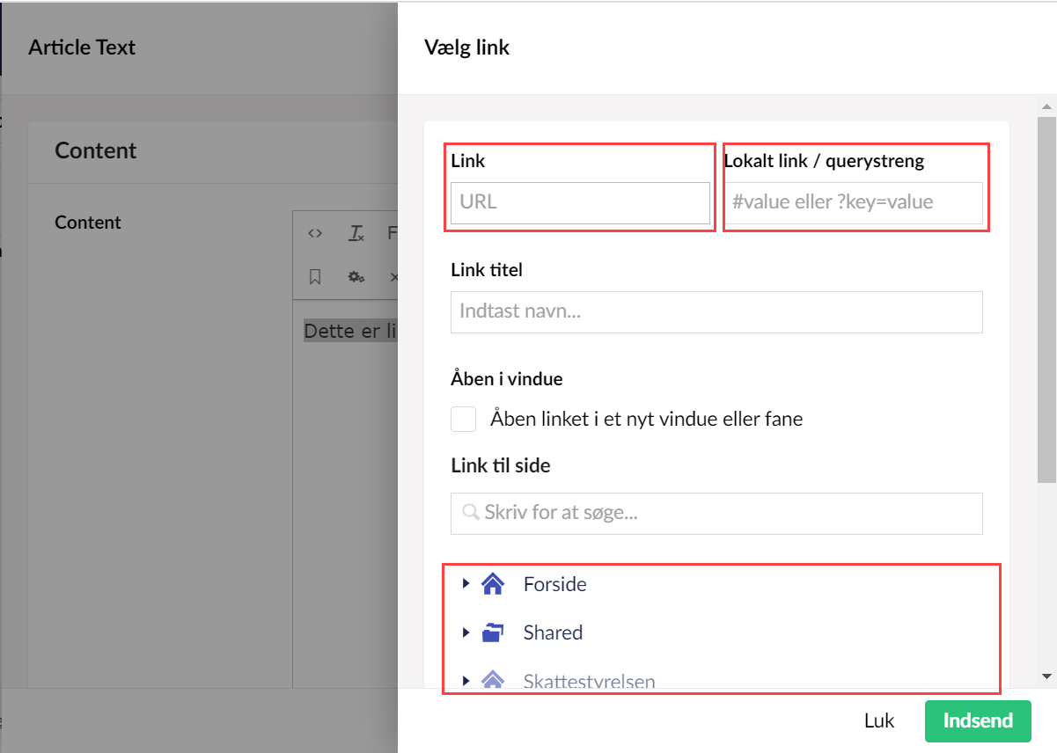Click the Shared folder icon
The image size is (1057, 753).
[x=493, y=632]
